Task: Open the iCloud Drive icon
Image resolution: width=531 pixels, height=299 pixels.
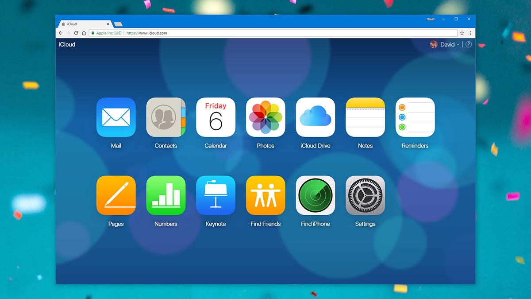Action: point(316,117)
